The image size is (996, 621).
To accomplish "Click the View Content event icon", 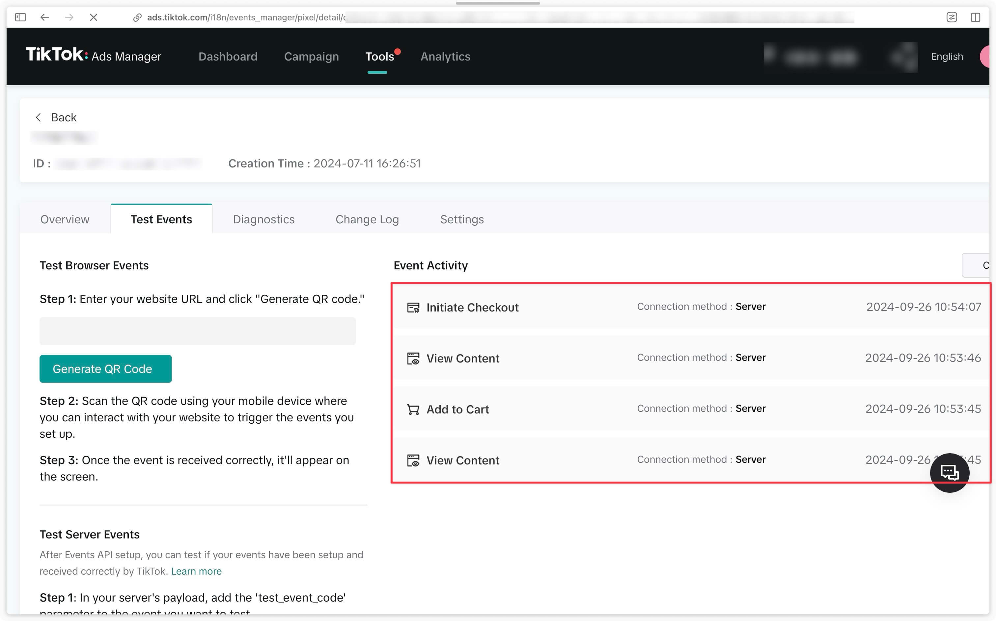I will click(414, 358).
